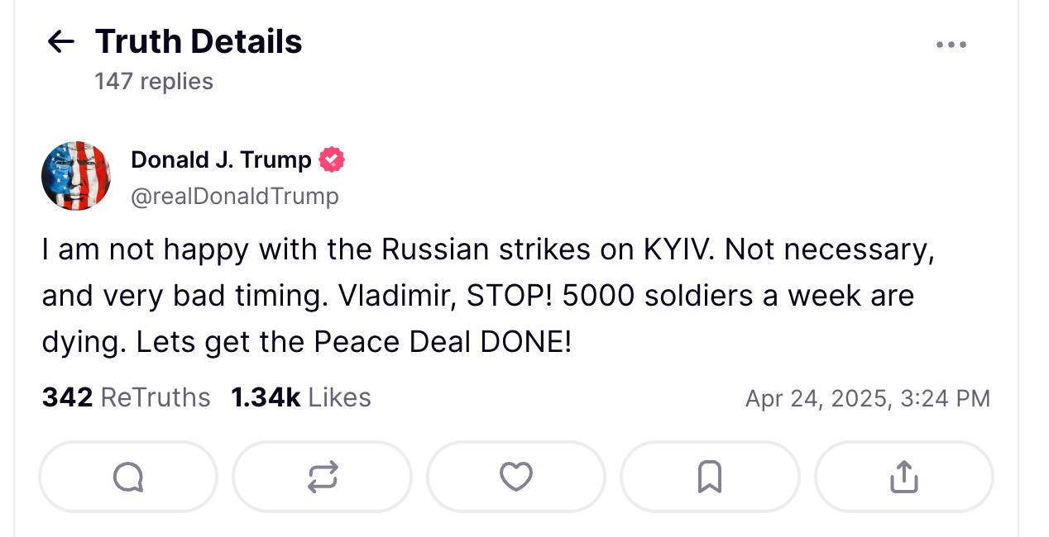
Task: Click the Apr 24, 2025, 3:24 PM timestamp
Action: 867,398
